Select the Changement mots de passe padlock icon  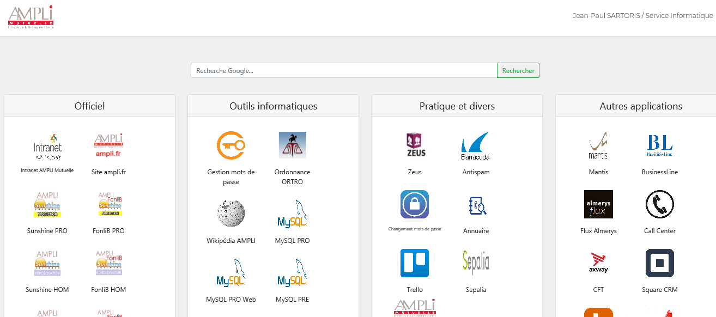pos(415,204)
